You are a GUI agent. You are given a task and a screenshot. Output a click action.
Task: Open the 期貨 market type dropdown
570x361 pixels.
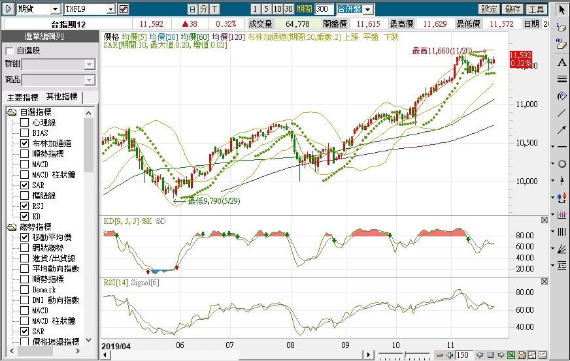[x=56, y=9]
